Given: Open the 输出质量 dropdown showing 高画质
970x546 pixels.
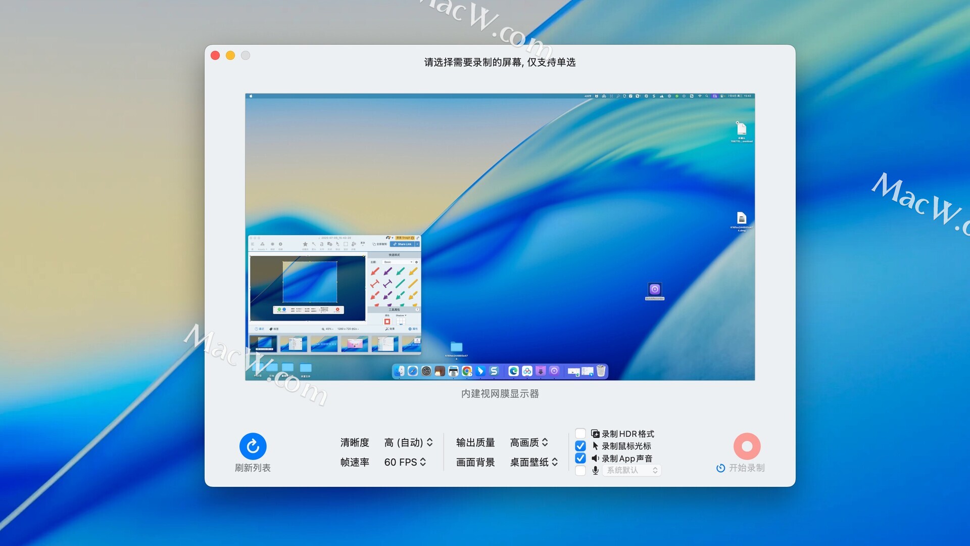Looking at the screenshot, I should [x=529, y=442].
